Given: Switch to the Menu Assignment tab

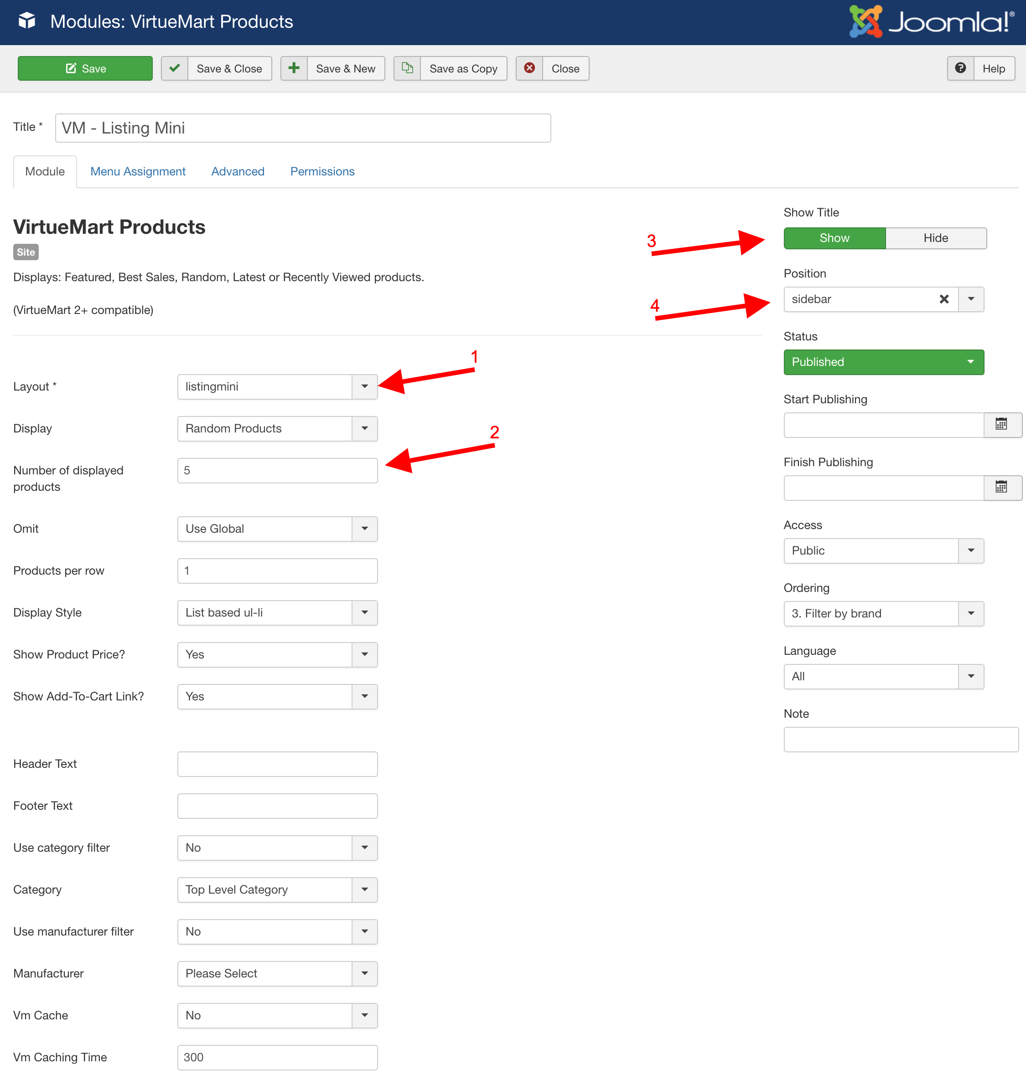Looking at the screenshot, I should [x=138, y=172].
